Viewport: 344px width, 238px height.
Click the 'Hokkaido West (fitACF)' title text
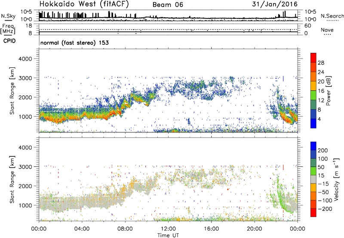click(x=84, y=4)
